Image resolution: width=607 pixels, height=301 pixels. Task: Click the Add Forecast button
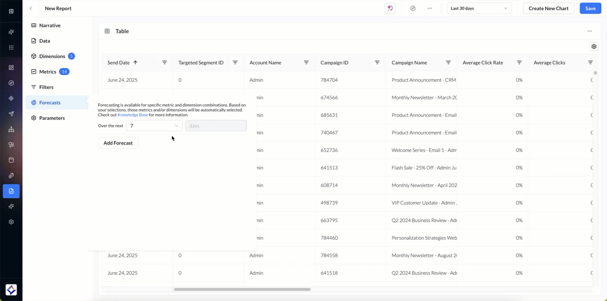118,143
